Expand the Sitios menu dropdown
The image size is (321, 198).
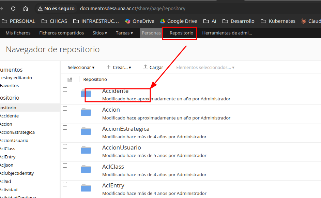100,33
